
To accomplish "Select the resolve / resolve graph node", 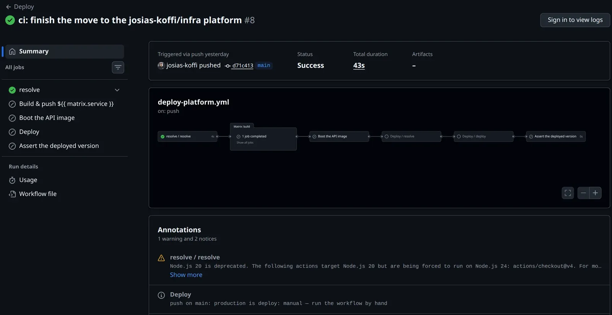I will [187, 136].
